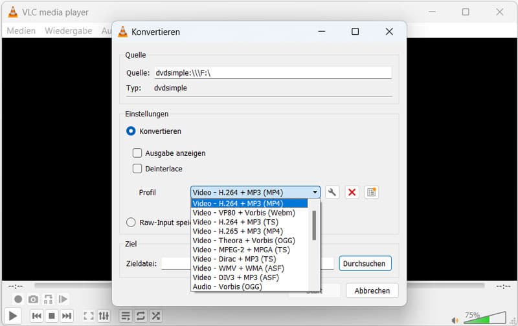
Task: Collapse the Profil dropdown combo box
Action: pos(255,192)
